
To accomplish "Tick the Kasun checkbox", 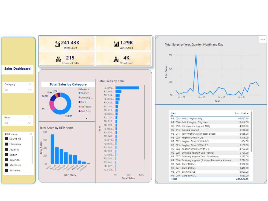I will [x=7, y=155].
